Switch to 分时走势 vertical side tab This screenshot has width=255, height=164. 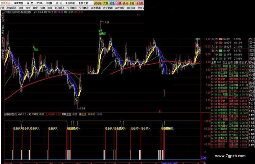coord(2,17)
